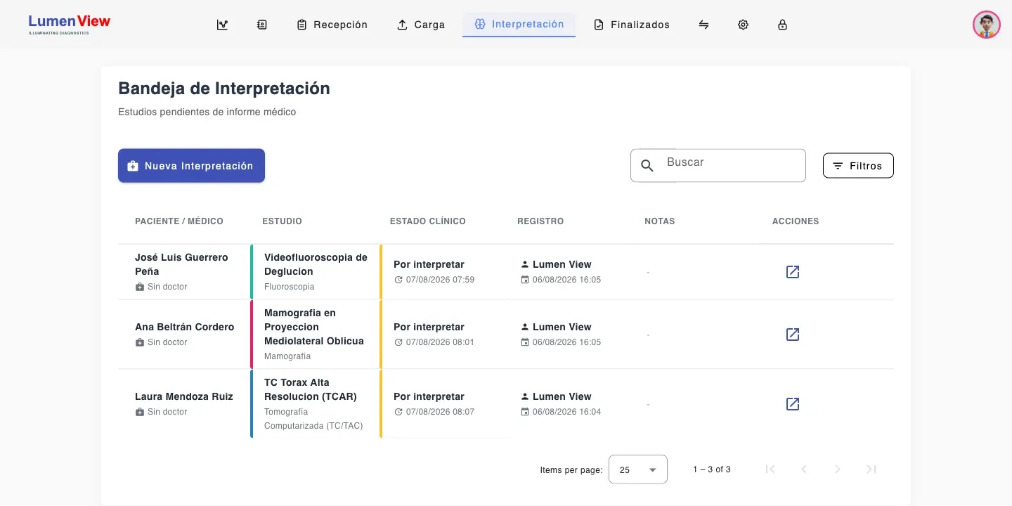Click the next page pagination arrow
The image size is (1012, 506).
(x=838, y=469)
